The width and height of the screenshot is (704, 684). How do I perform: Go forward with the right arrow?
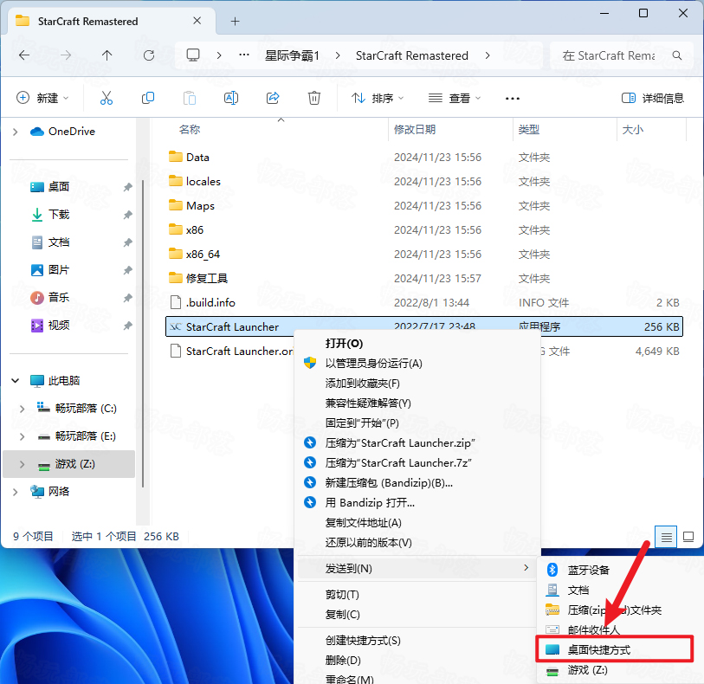click(66, 55)
